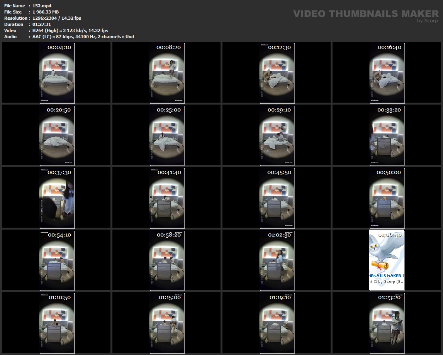Click the audio codec line starting with AAC (LC)
443x355 pixels.
click(x=83, y=37)
